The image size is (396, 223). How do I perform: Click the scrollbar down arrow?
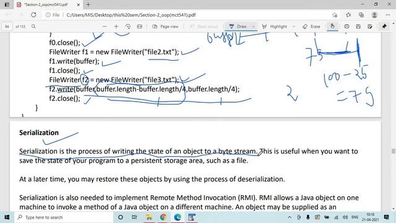[394, 209]
